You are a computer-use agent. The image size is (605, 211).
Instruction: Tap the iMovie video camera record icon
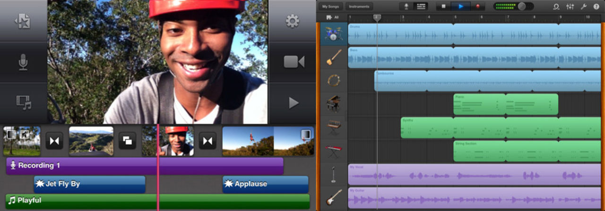294,62
